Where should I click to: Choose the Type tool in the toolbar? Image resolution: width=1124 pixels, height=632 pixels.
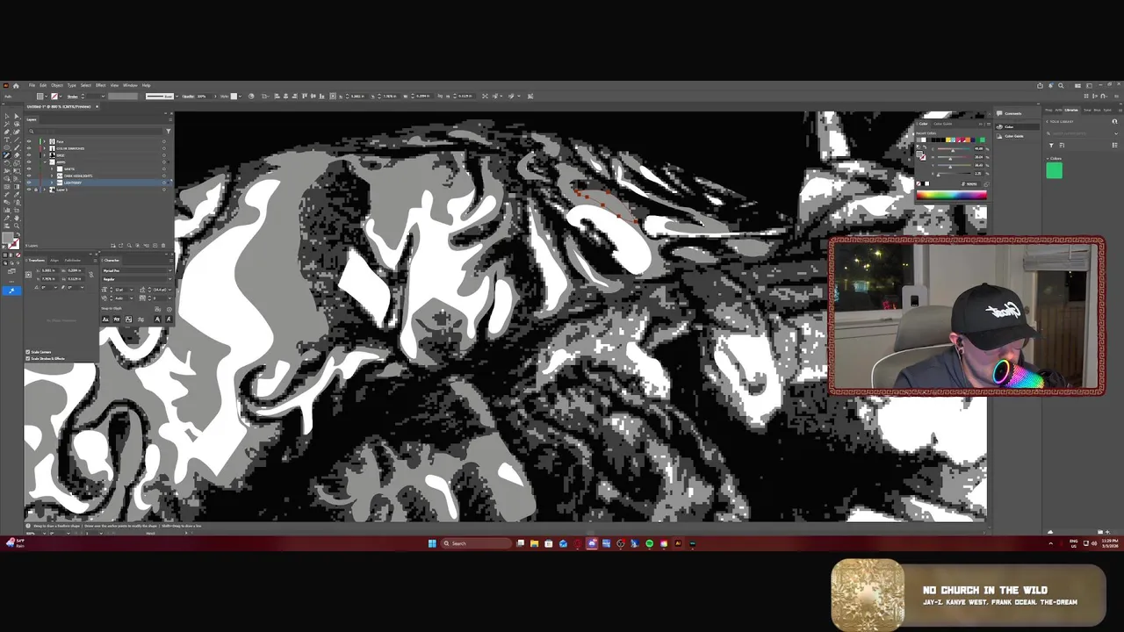[x=7, y=140]
